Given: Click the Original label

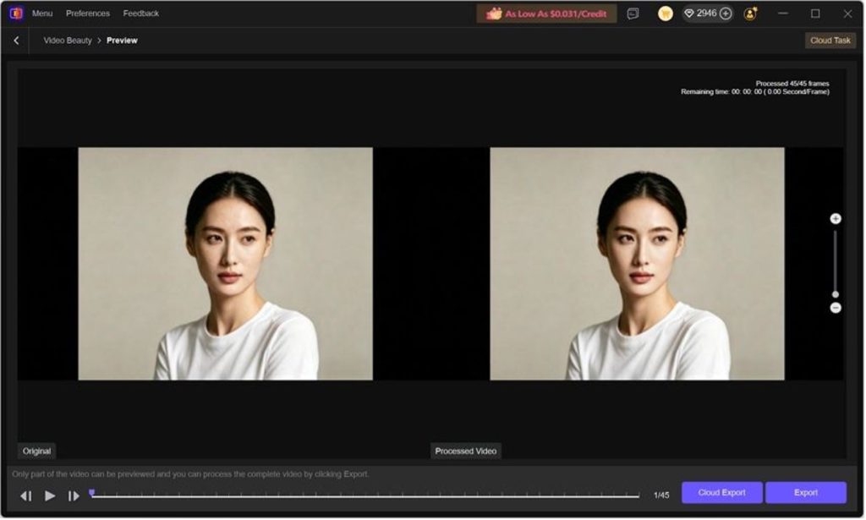Looking at the screenshot, I should point(36,452).
